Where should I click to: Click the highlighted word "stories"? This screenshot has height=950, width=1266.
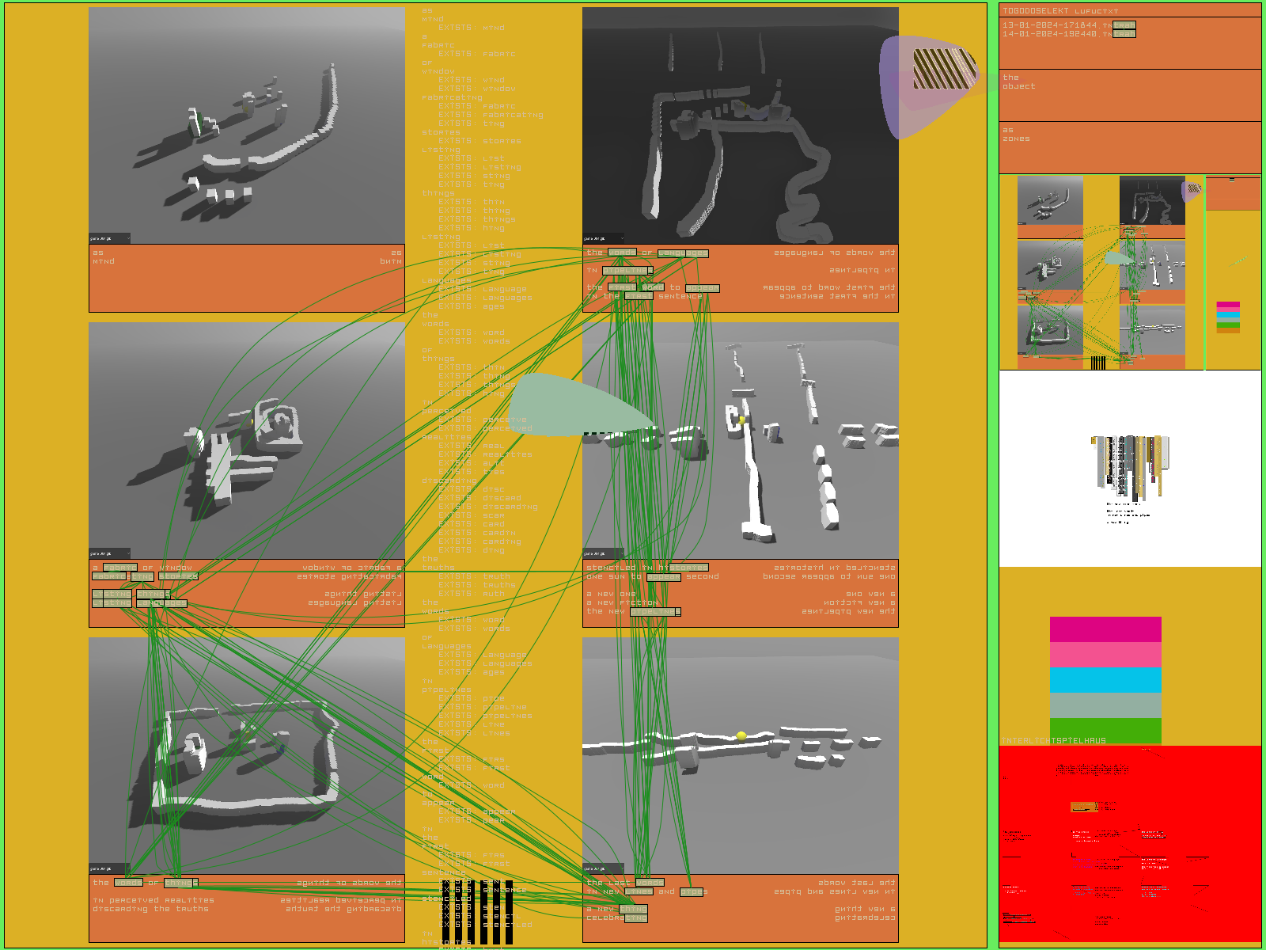coord(178,576)
